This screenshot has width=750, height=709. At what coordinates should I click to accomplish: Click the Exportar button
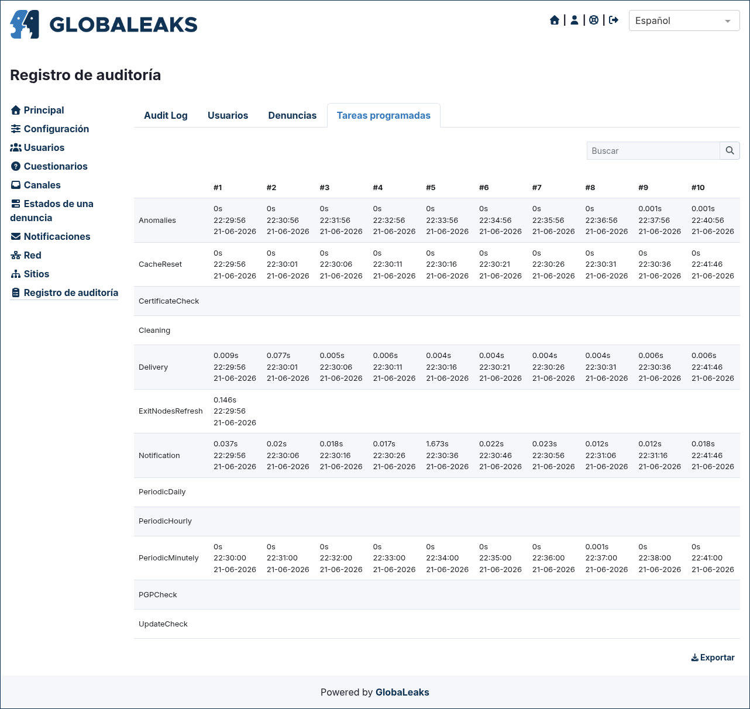point(713,658)
